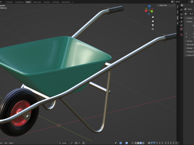Toggle camera view with the camera icon

153,25
